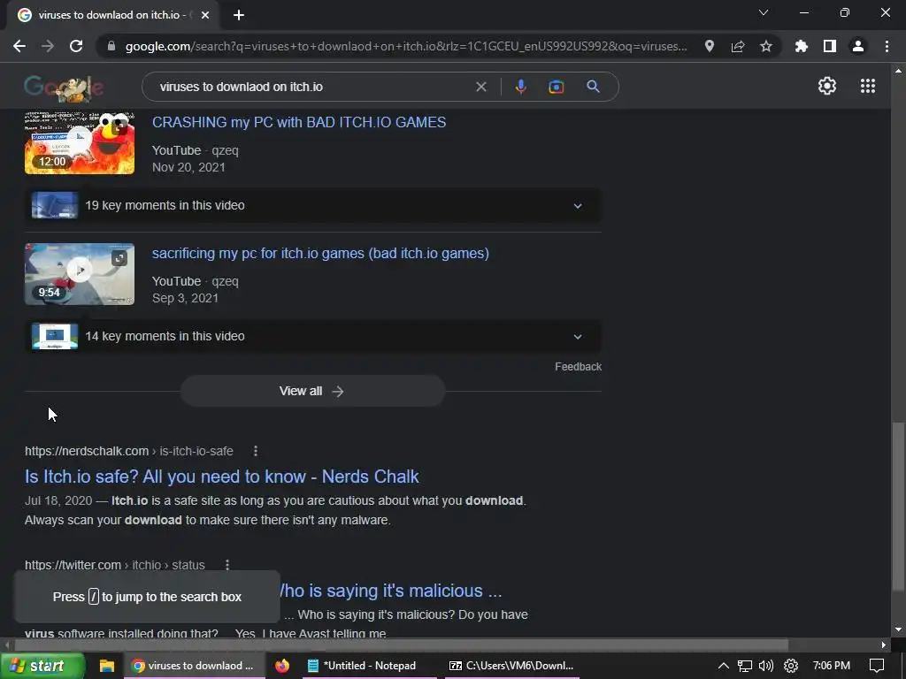Image resolution: width=906 pixels, height=679 pixels.
Task: Toggle the browser side panel
Action: [830, 46]
